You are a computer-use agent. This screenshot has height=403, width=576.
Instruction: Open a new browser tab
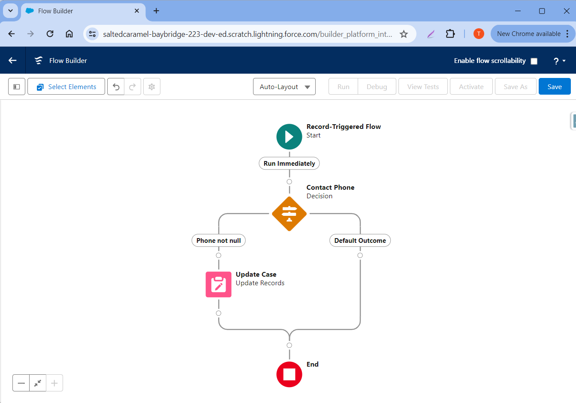[x=156, y=11]
